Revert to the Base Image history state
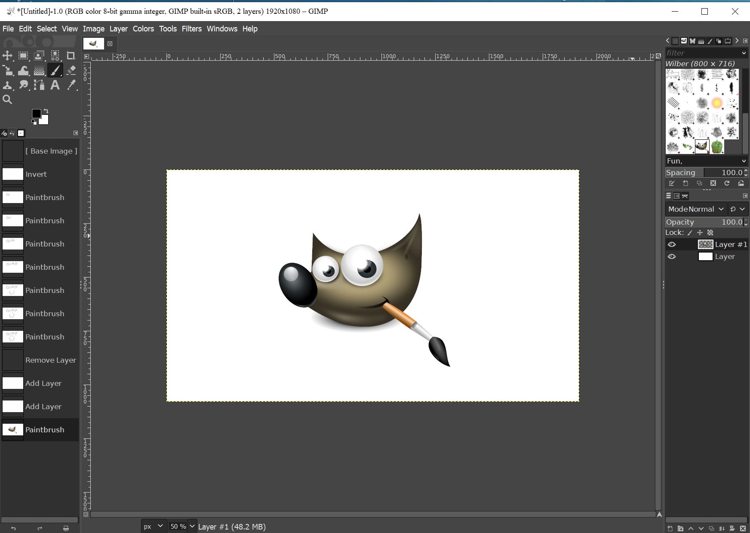Screen dimensions: 750x533 [40, 151]
